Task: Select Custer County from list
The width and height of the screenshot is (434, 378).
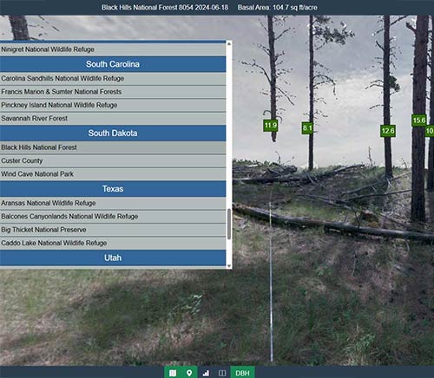Action: pos(113,160)
